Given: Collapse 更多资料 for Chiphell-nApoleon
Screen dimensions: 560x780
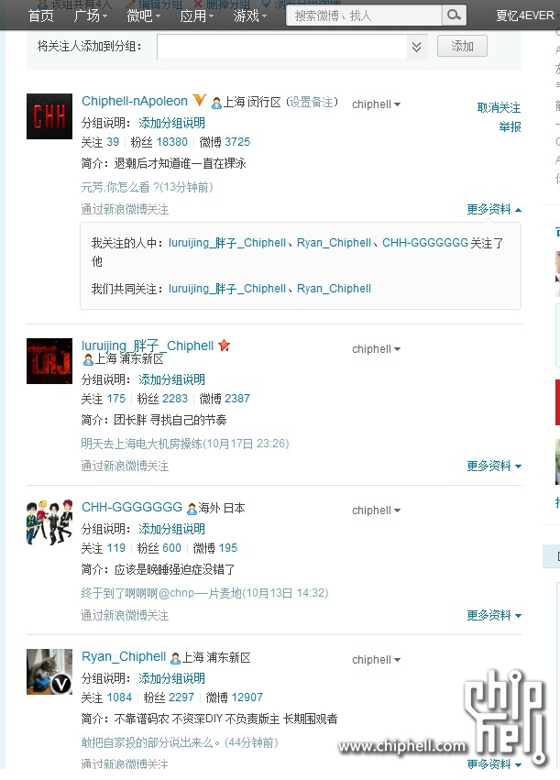Looking at the screenshot, I should coord(494,209).
